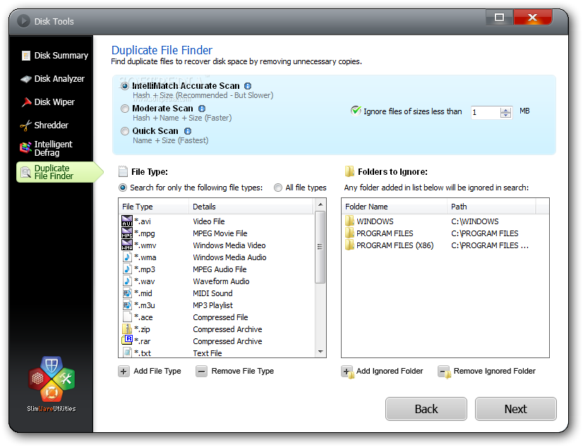The image size is (583, 447).
Task: Click the file size MB input field
Action: [x=486, y=112]
